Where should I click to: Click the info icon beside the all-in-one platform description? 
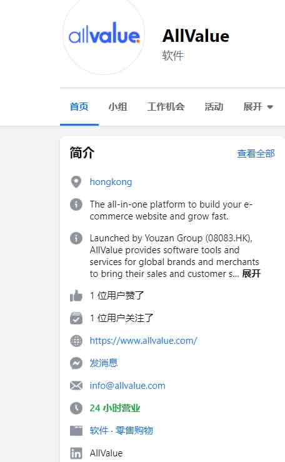[x=76, y=204]
